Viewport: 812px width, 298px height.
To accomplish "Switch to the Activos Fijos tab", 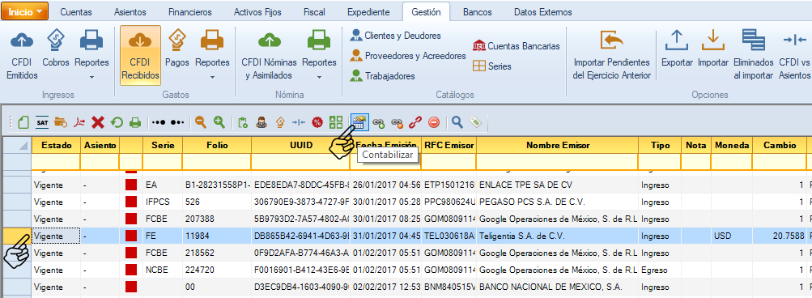I will pos(257,12).
